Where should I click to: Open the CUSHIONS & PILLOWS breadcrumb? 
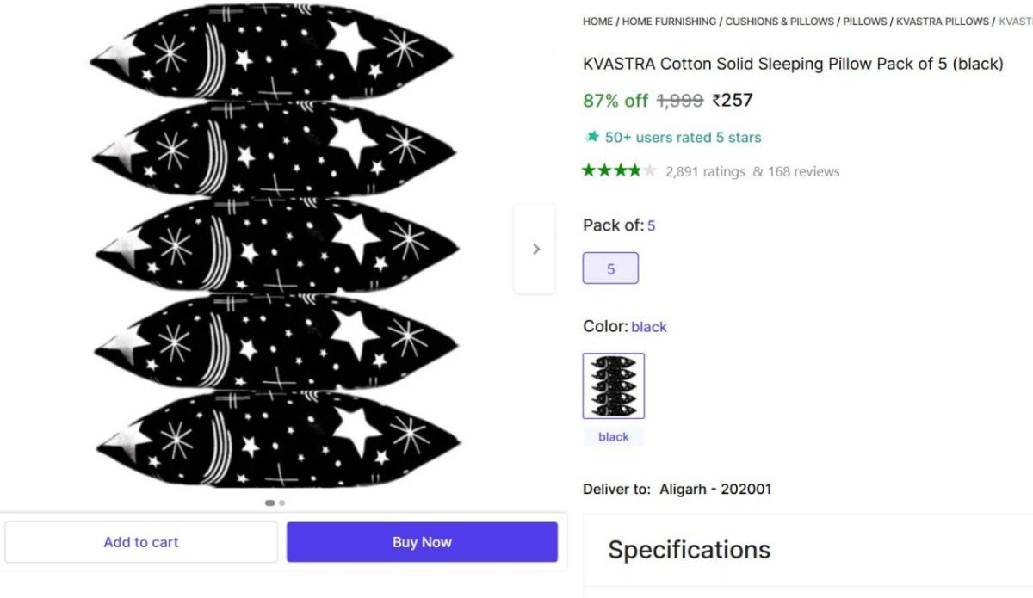778,21
